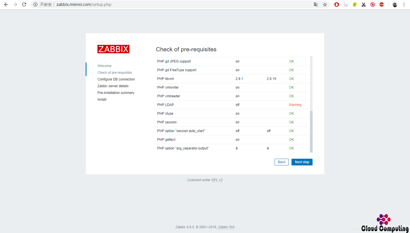Click the translate page icon
410x233 pixels.
[316, 4]
